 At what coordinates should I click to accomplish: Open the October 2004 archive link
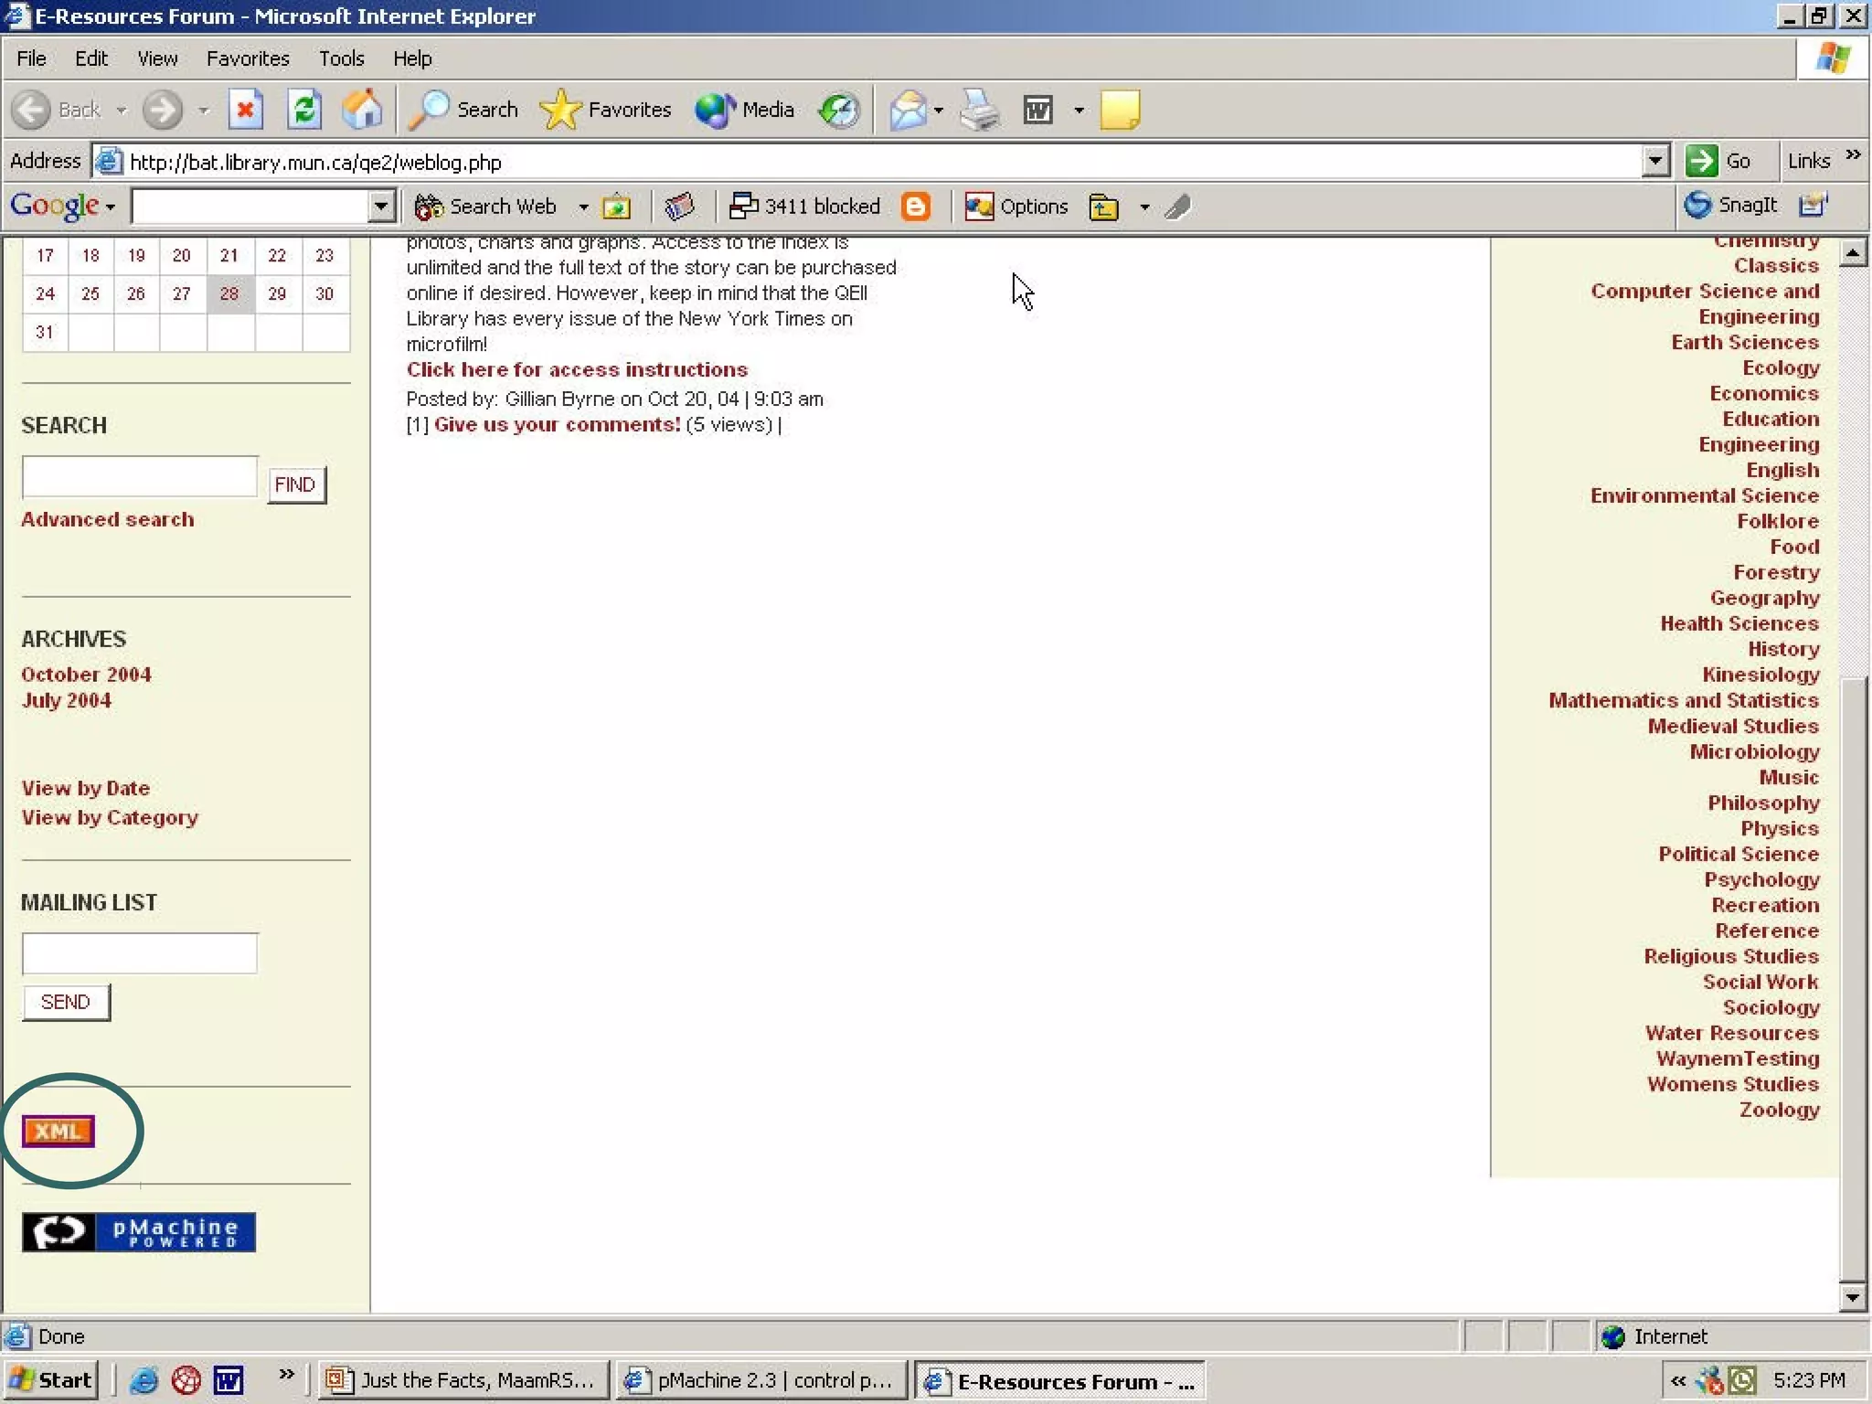point(86,675)
